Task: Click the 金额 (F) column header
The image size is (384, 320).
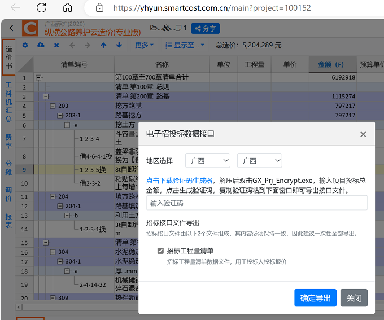Action: (x=333, y=64)
